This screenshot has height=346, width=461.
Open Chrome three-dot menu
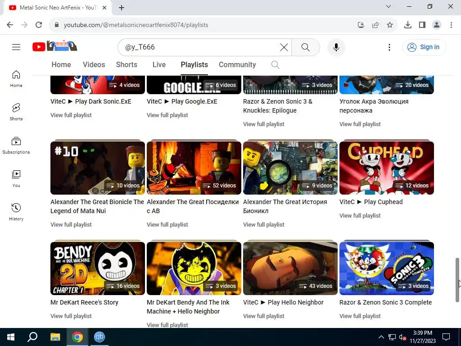point(451,25)
